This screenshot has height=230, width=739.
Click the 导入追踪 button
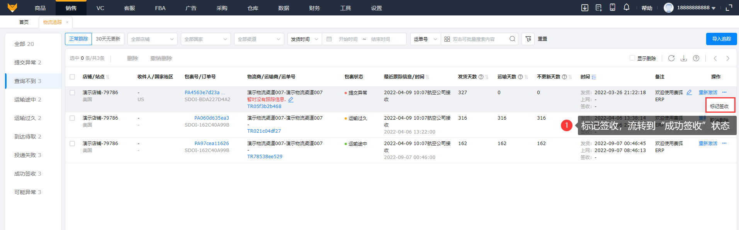click(721, 39)
